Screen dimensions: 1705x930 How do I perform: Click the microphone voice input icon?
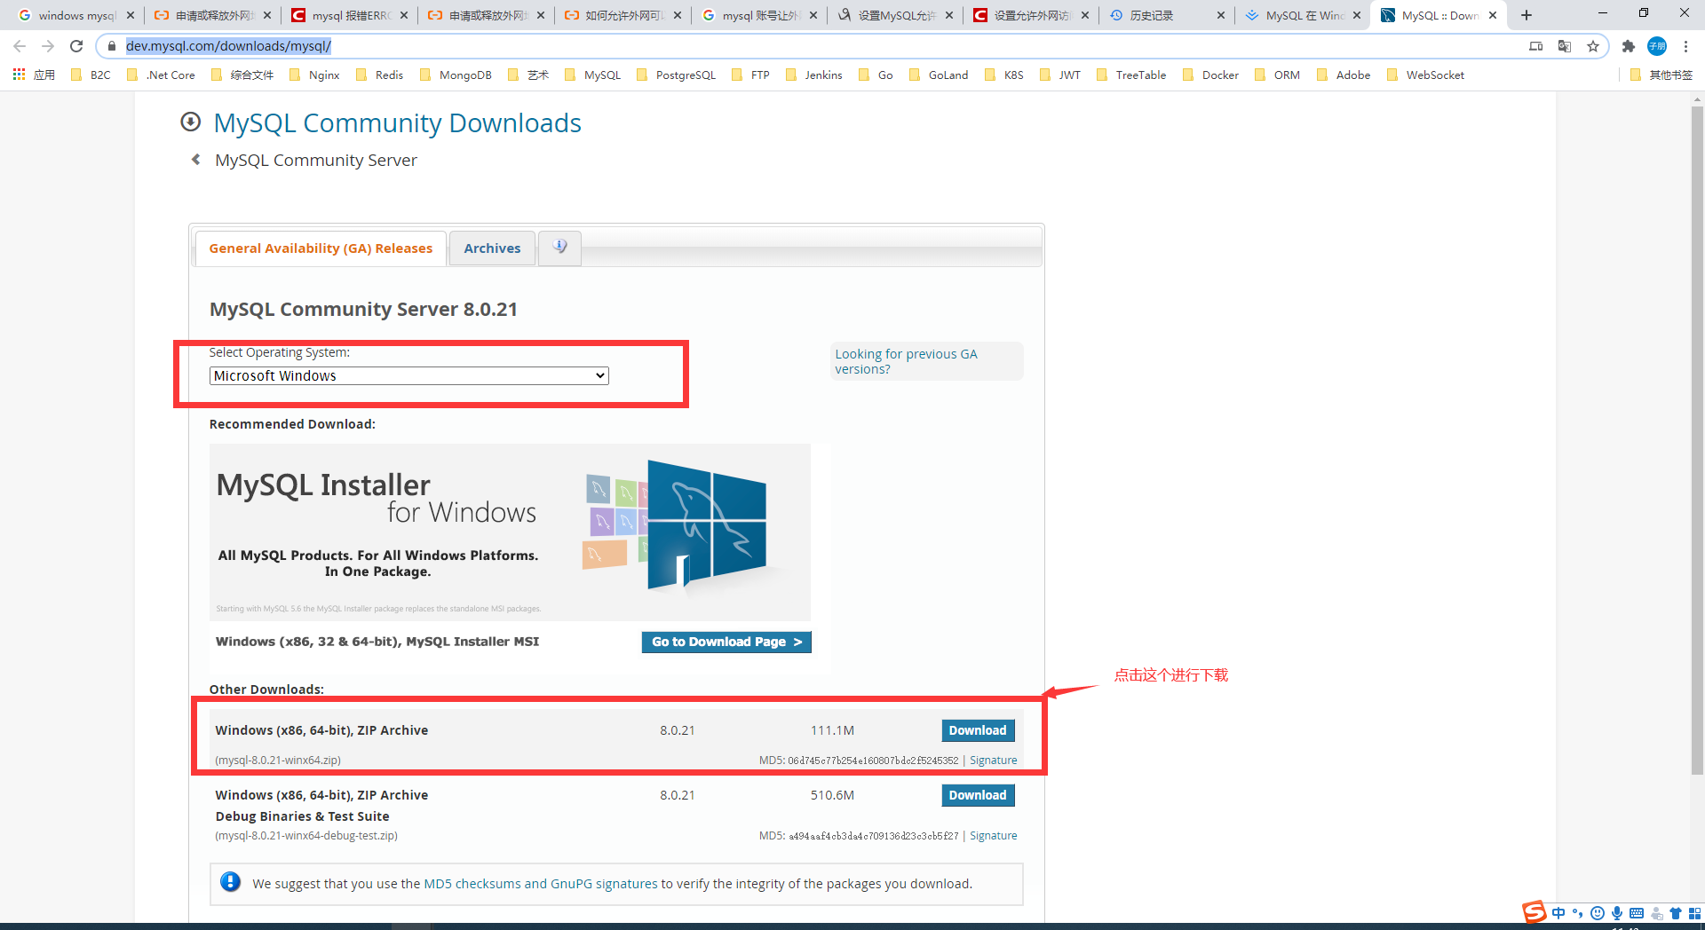click(x=1617, y=913)
